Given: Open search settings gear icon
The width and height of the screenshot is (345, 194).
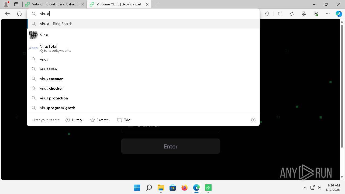Looking at the screenshot, I should 253,120.
